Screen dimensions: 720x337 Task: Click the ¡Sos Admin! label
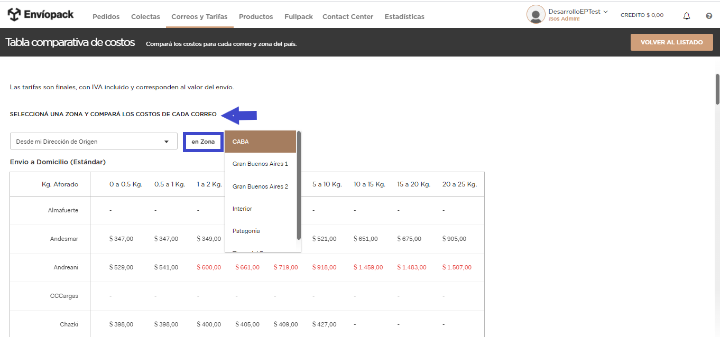pos(564,19)
